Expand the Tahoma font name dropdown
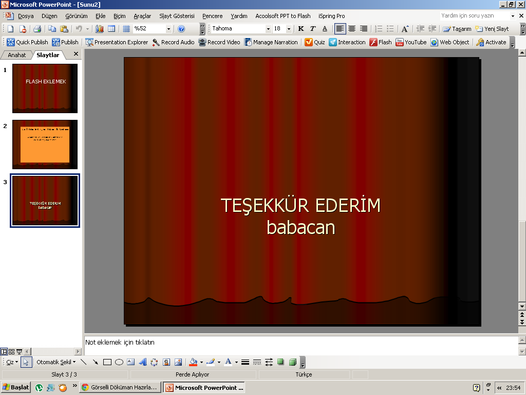This screenshot has height=395, width=526. click(x=268, y=29)
